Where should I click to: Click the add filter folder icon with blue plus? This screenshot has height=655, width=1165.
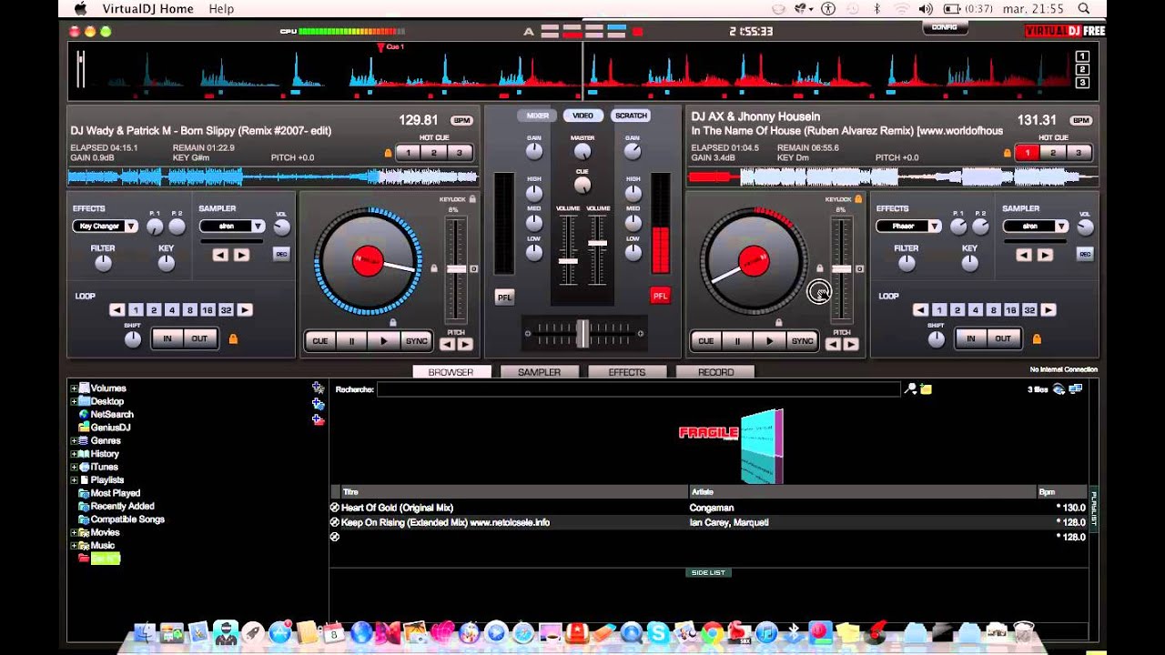(318, 404)
